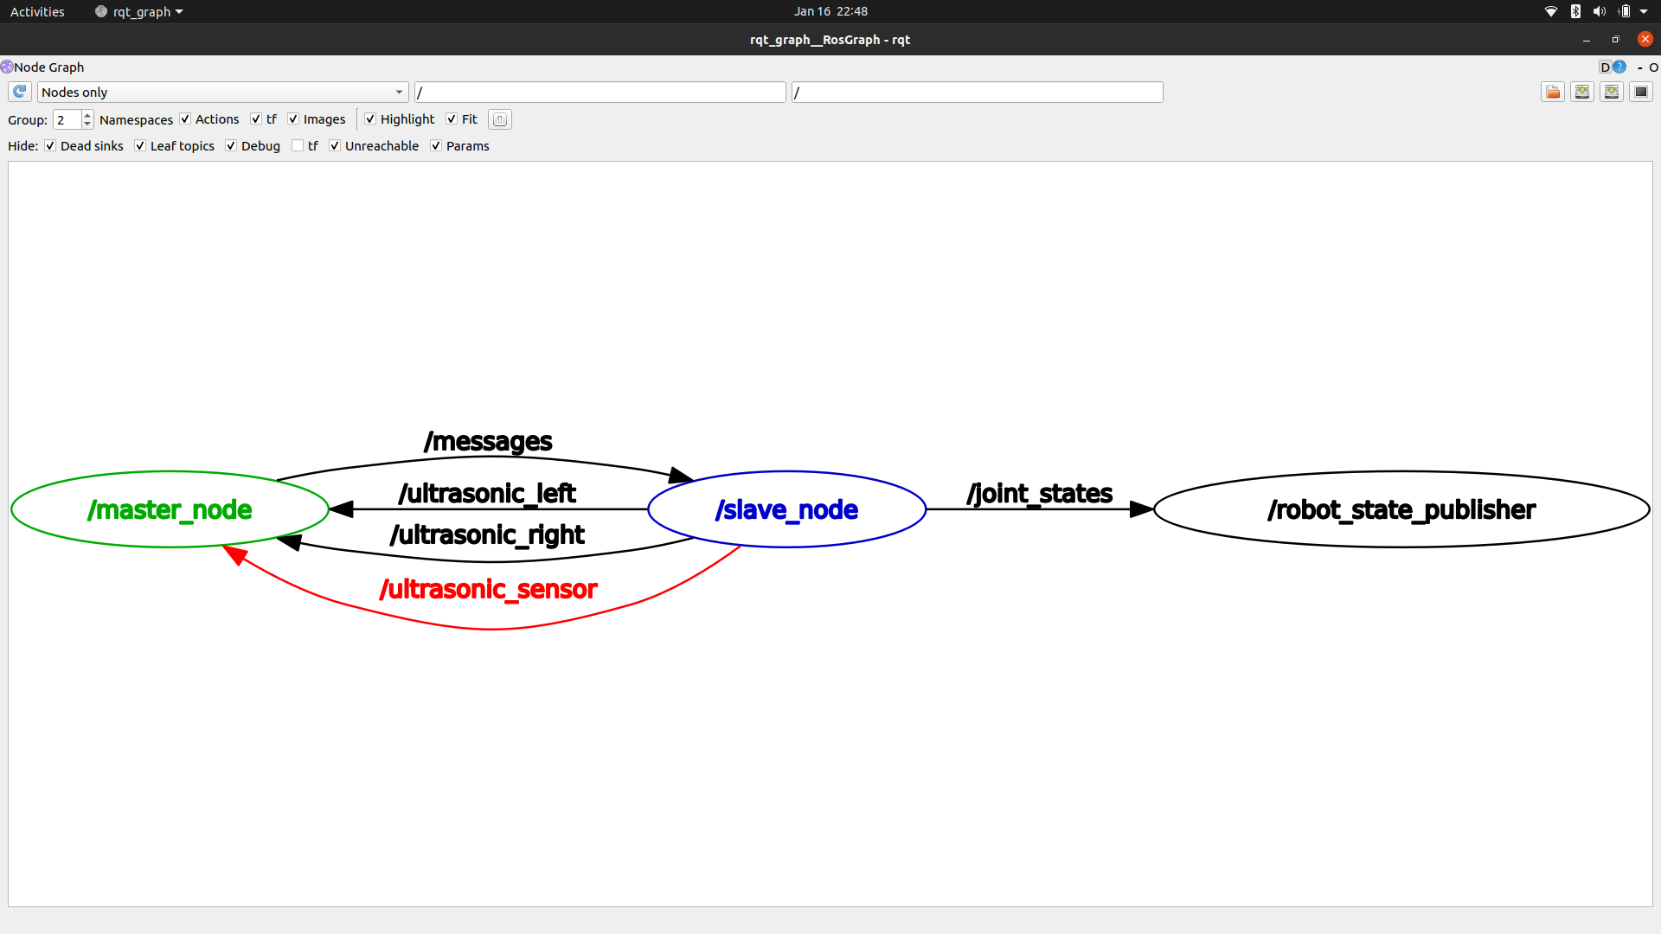Increase Group depth with stepper up arrow
This screenshot has width=1661, height=934.
point(87,115)
